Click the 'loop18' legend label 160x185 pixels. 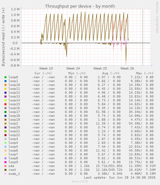[x=14, y=116]
